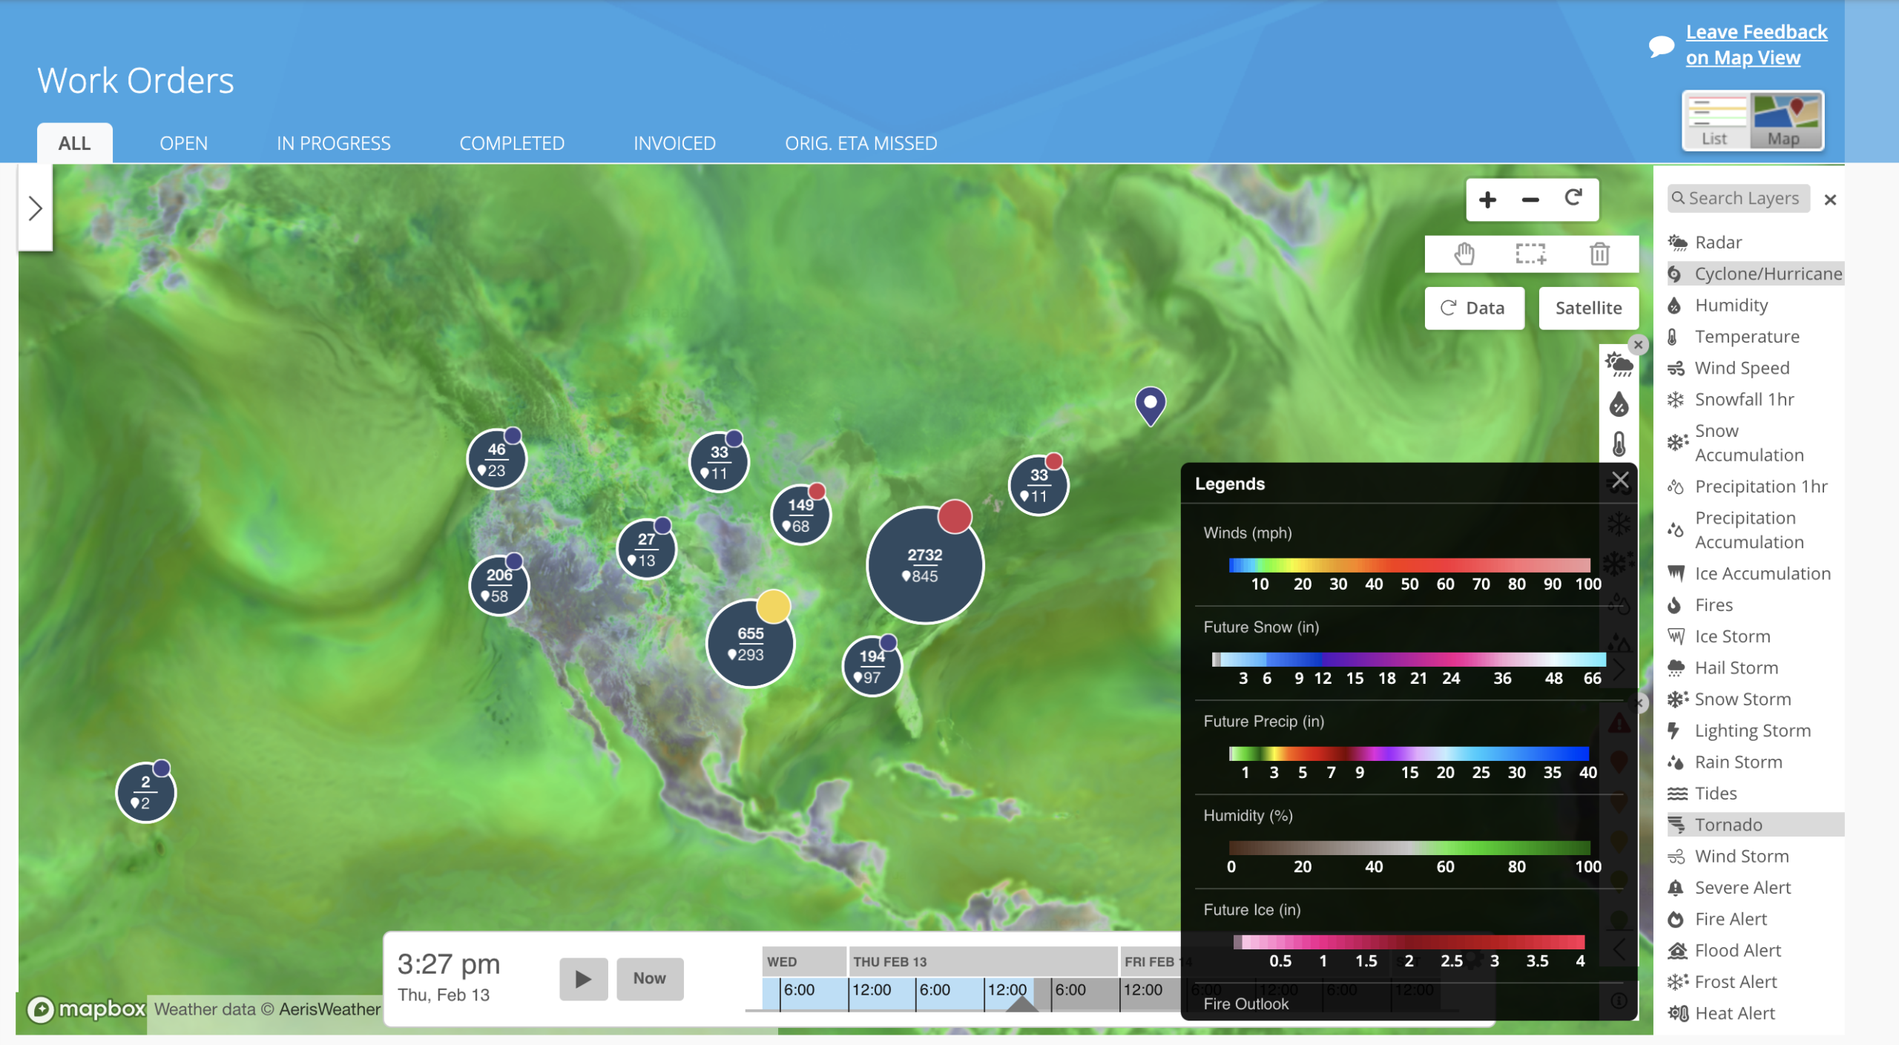Switch to the COMPLETED tab
Viewport: 1899px width, 1045px height.
511,143
